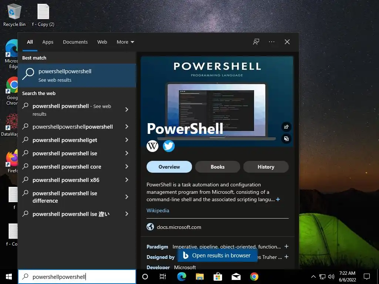Open the search feedback person icon

[256, 42]
